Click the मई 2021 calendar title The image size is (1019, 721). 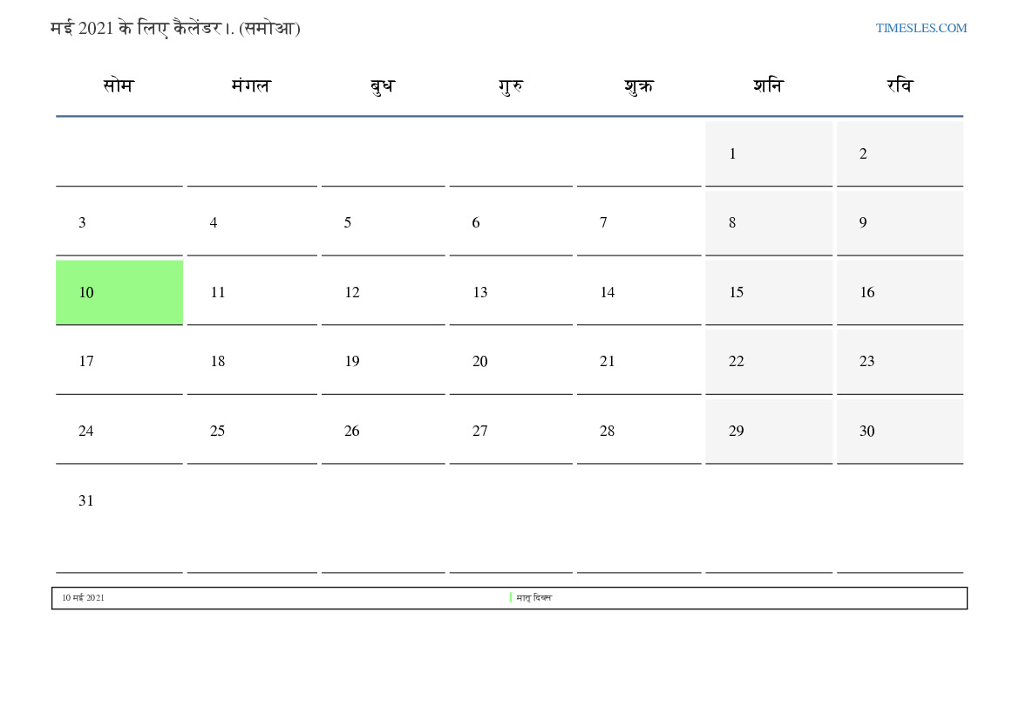click(175, 29)
